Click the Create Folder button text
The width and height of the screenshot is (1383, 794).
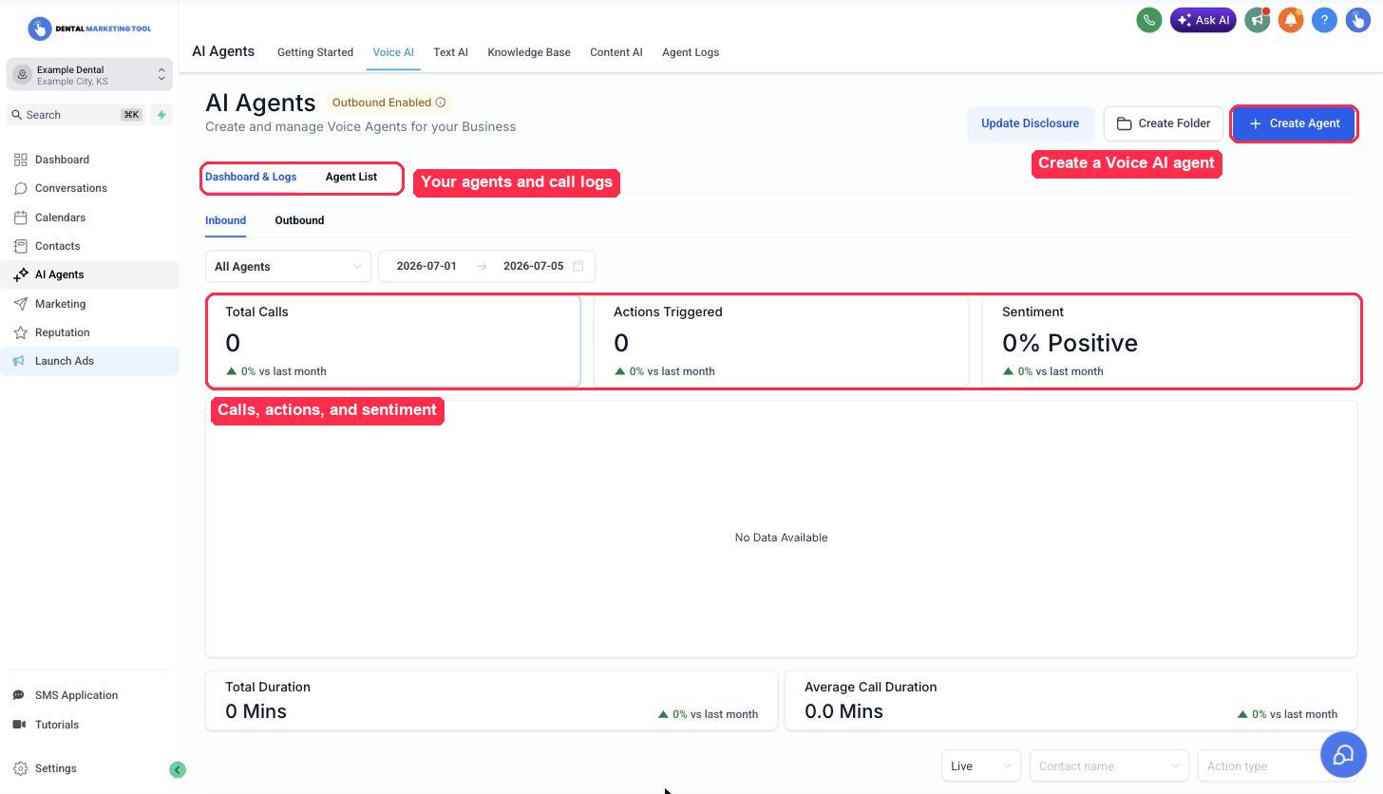(1174, 123)
